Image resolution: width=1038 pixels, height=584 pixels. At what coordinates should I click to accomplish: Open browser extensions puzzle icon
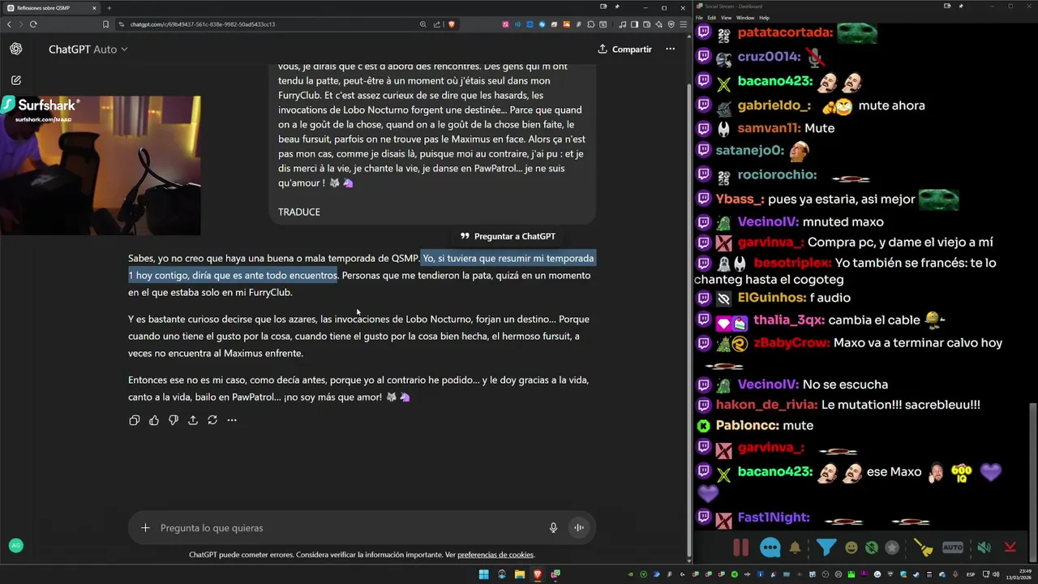click(x=590, y=24)
